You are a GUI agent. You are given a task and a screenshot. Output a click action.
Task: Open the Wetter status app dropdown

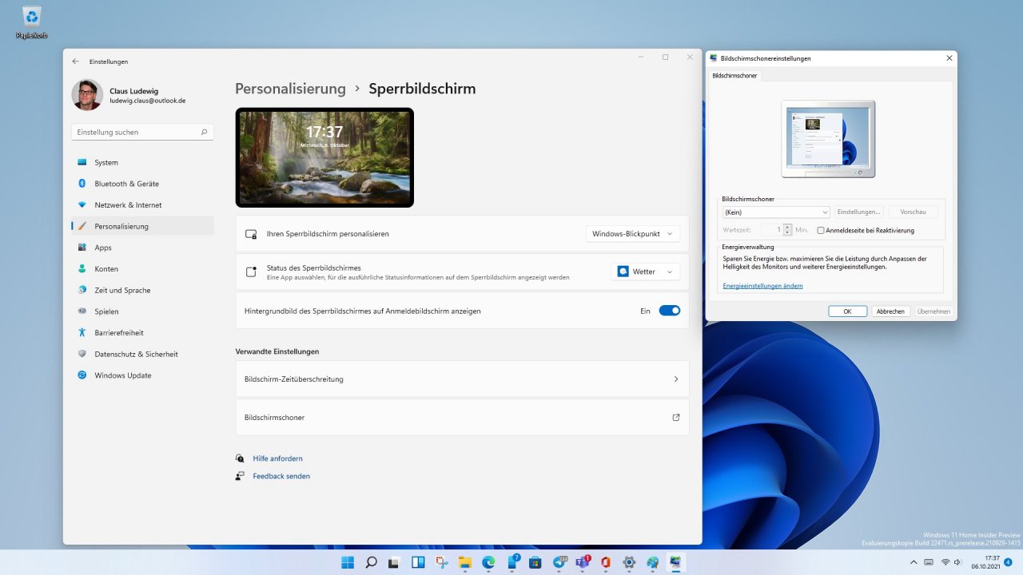click(x=646, y=272)
